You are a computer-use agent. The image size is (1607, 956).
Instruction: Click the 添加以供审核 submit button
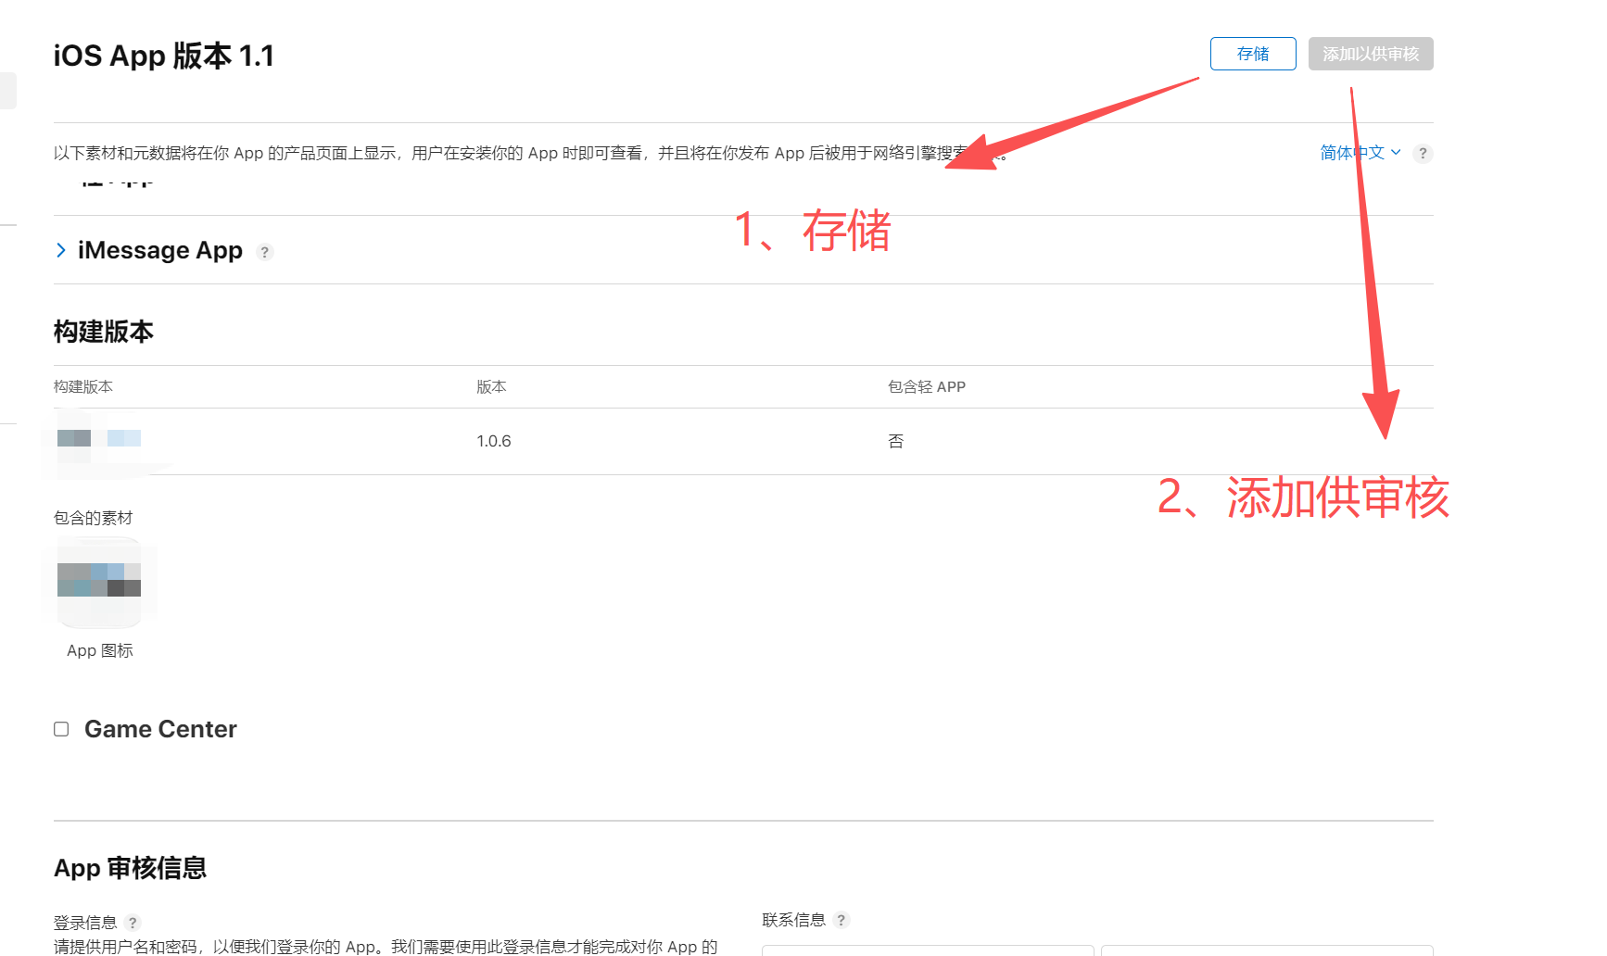click(x=1371, y=54)
